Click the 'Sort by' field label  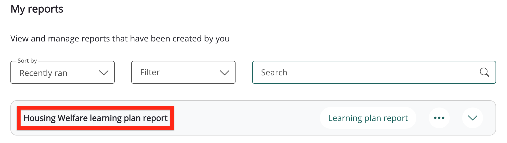(x=27, y=61)
